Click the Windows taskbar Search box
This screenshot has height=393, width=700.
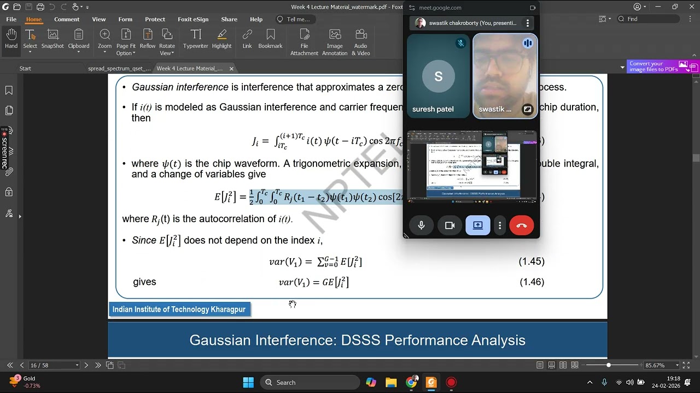point(310,383)
